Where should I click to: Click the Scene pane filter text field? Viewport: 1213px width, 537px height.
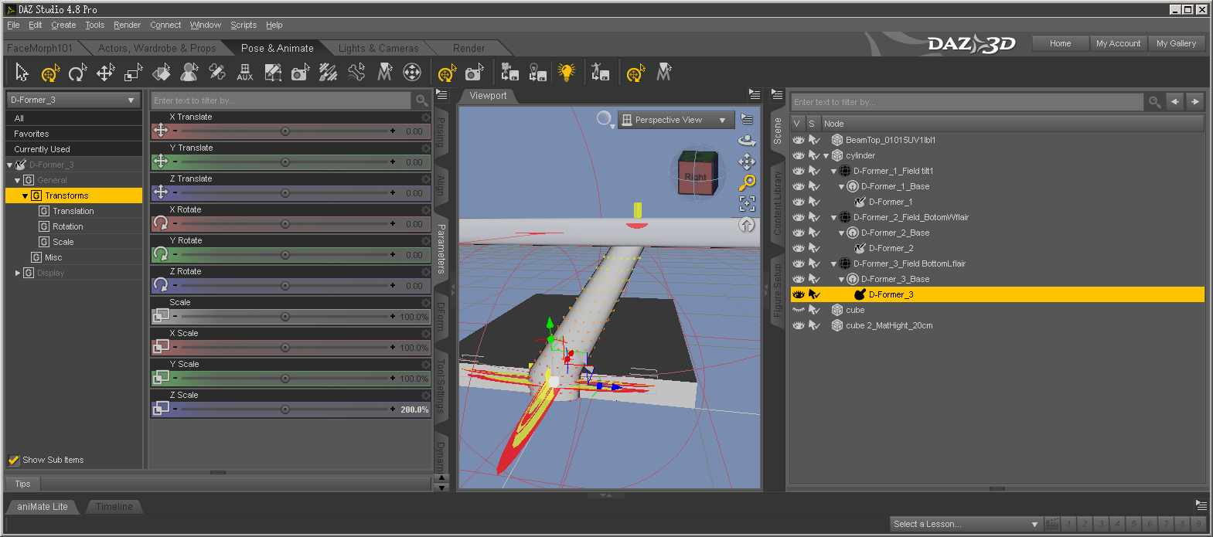[x=966, y=102]
